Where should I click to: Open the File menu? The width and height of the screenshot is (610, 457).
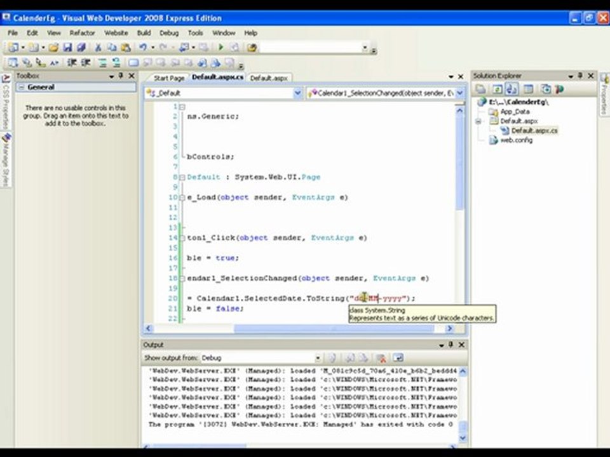point(13,33)
